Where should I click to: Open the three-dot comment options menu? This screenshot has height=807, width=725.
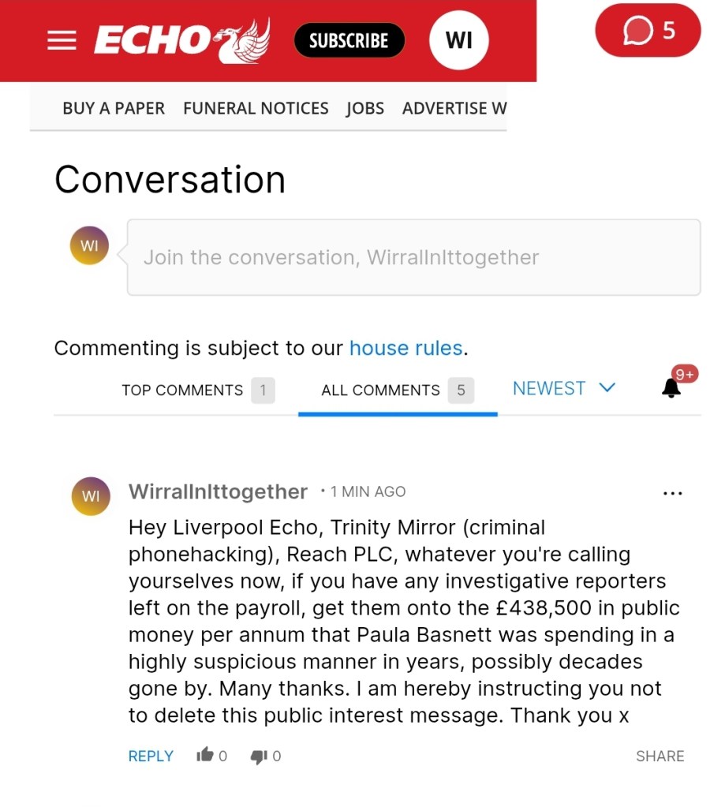pyautogui.click(x=672, y=493)
